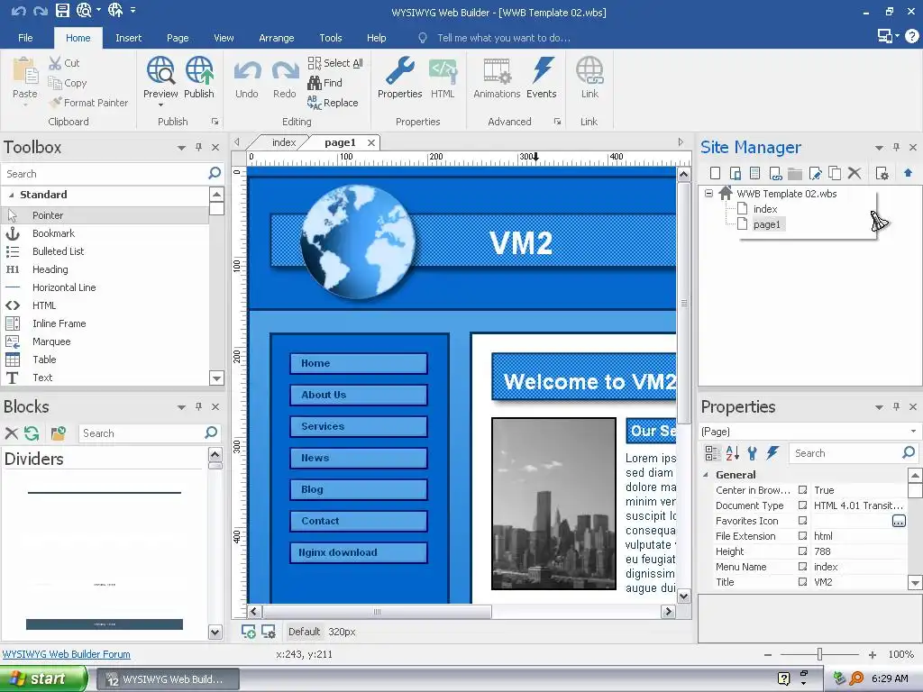Toggle binding box for Document Type
The width and height of the screenshot is (923, 692).
802,505
